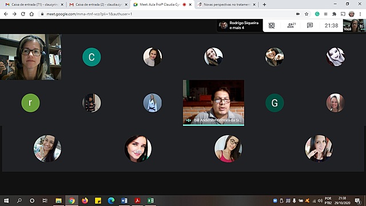Open File Explorer from taskbar
This screenshot has height=206, width=366.
[58, 201]
